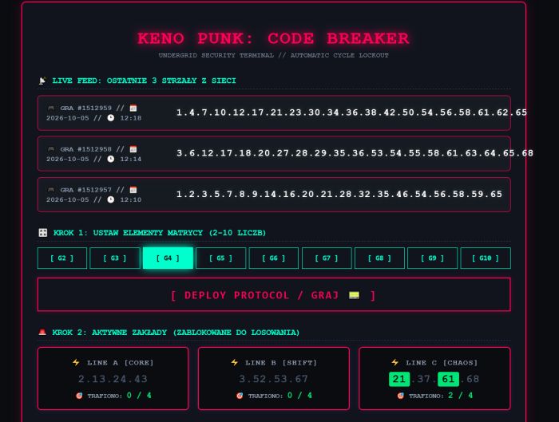Screen dimensions: 559x422
Task: Pick the G8 numbers option
Action: coord(379,258)
